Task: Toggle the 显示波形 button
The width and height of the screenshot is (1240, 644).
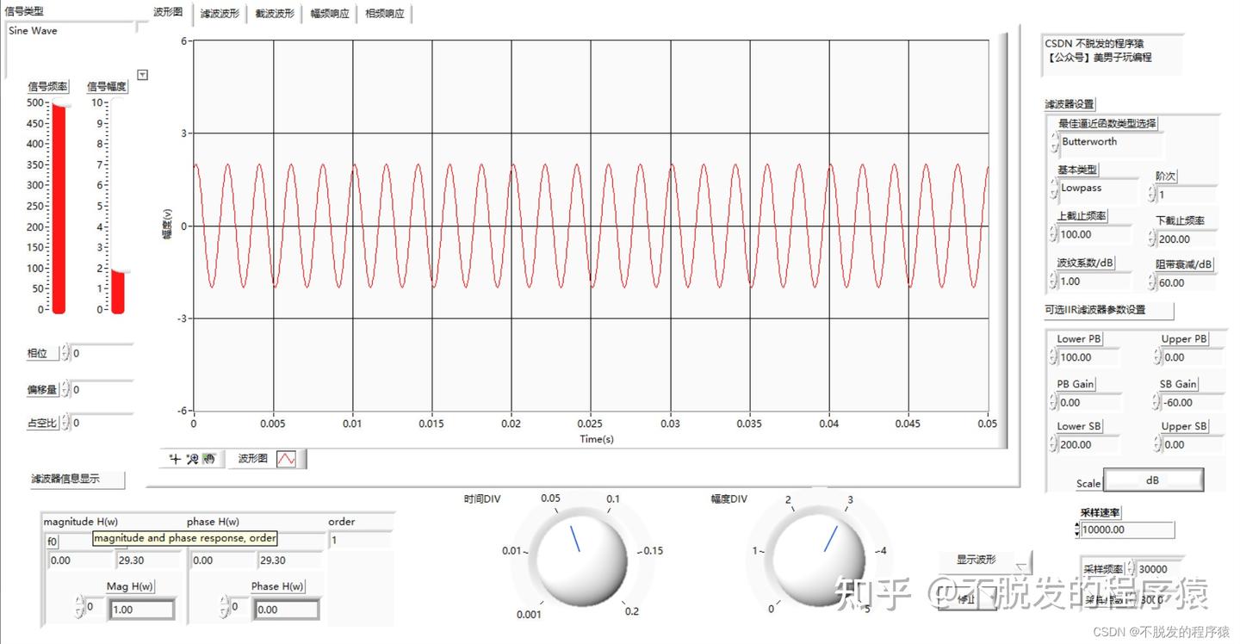Action: pyautogui.click(x=985, y=560)
